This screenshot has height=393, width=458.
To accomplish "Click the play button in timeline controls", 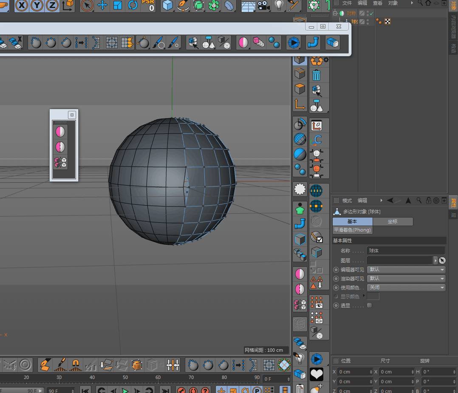I will click(125, 390).
